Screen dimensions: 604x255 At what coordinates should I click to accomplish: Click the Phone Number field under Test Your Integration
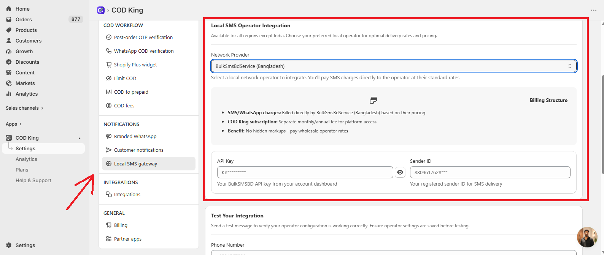(394, 253)
